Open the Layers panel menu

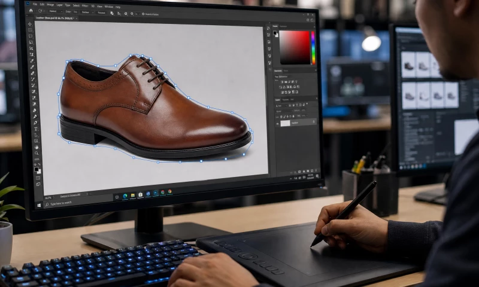(317, 99)
